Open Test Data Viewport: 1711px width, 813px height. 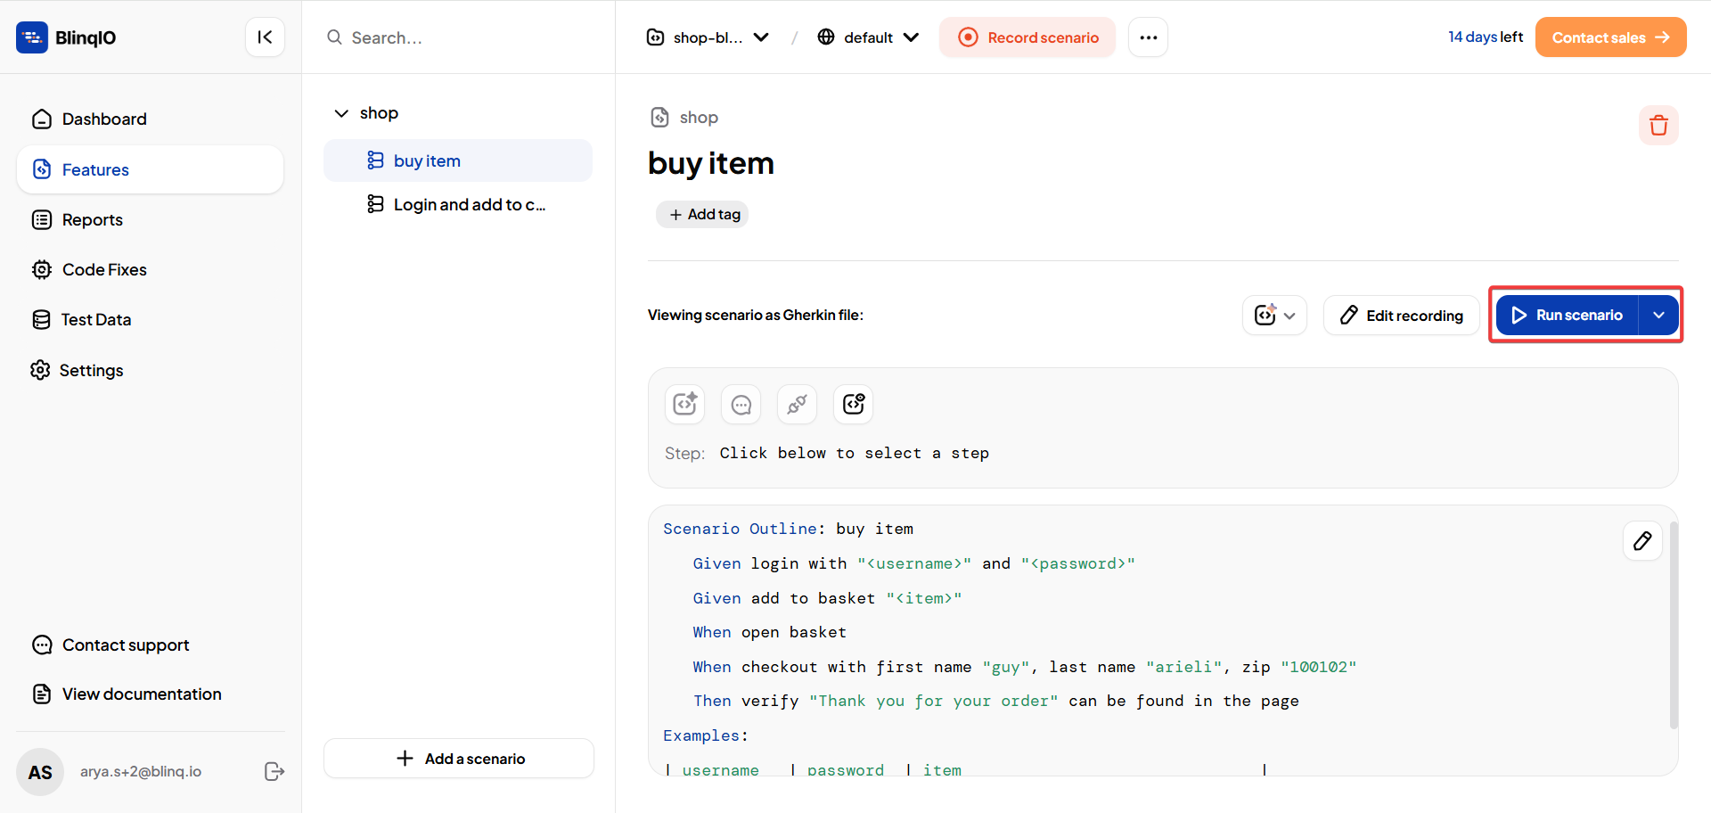click(x=150, y=319)
